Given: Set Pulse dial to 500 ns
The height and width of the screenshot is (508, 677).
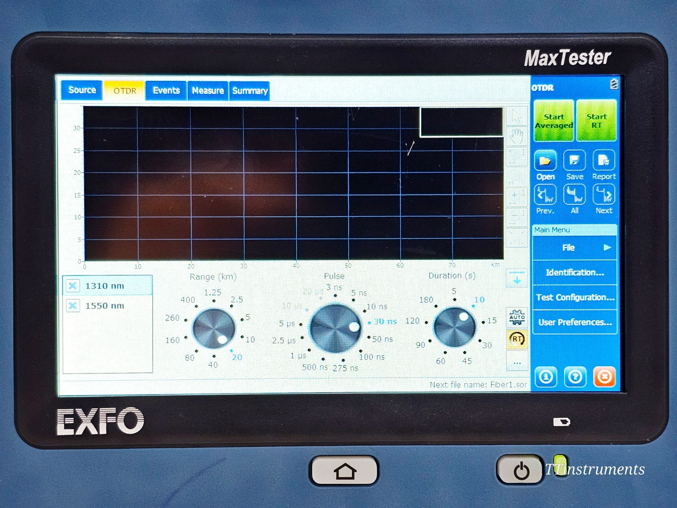Looking at the screenshot, I should [315, 367].
